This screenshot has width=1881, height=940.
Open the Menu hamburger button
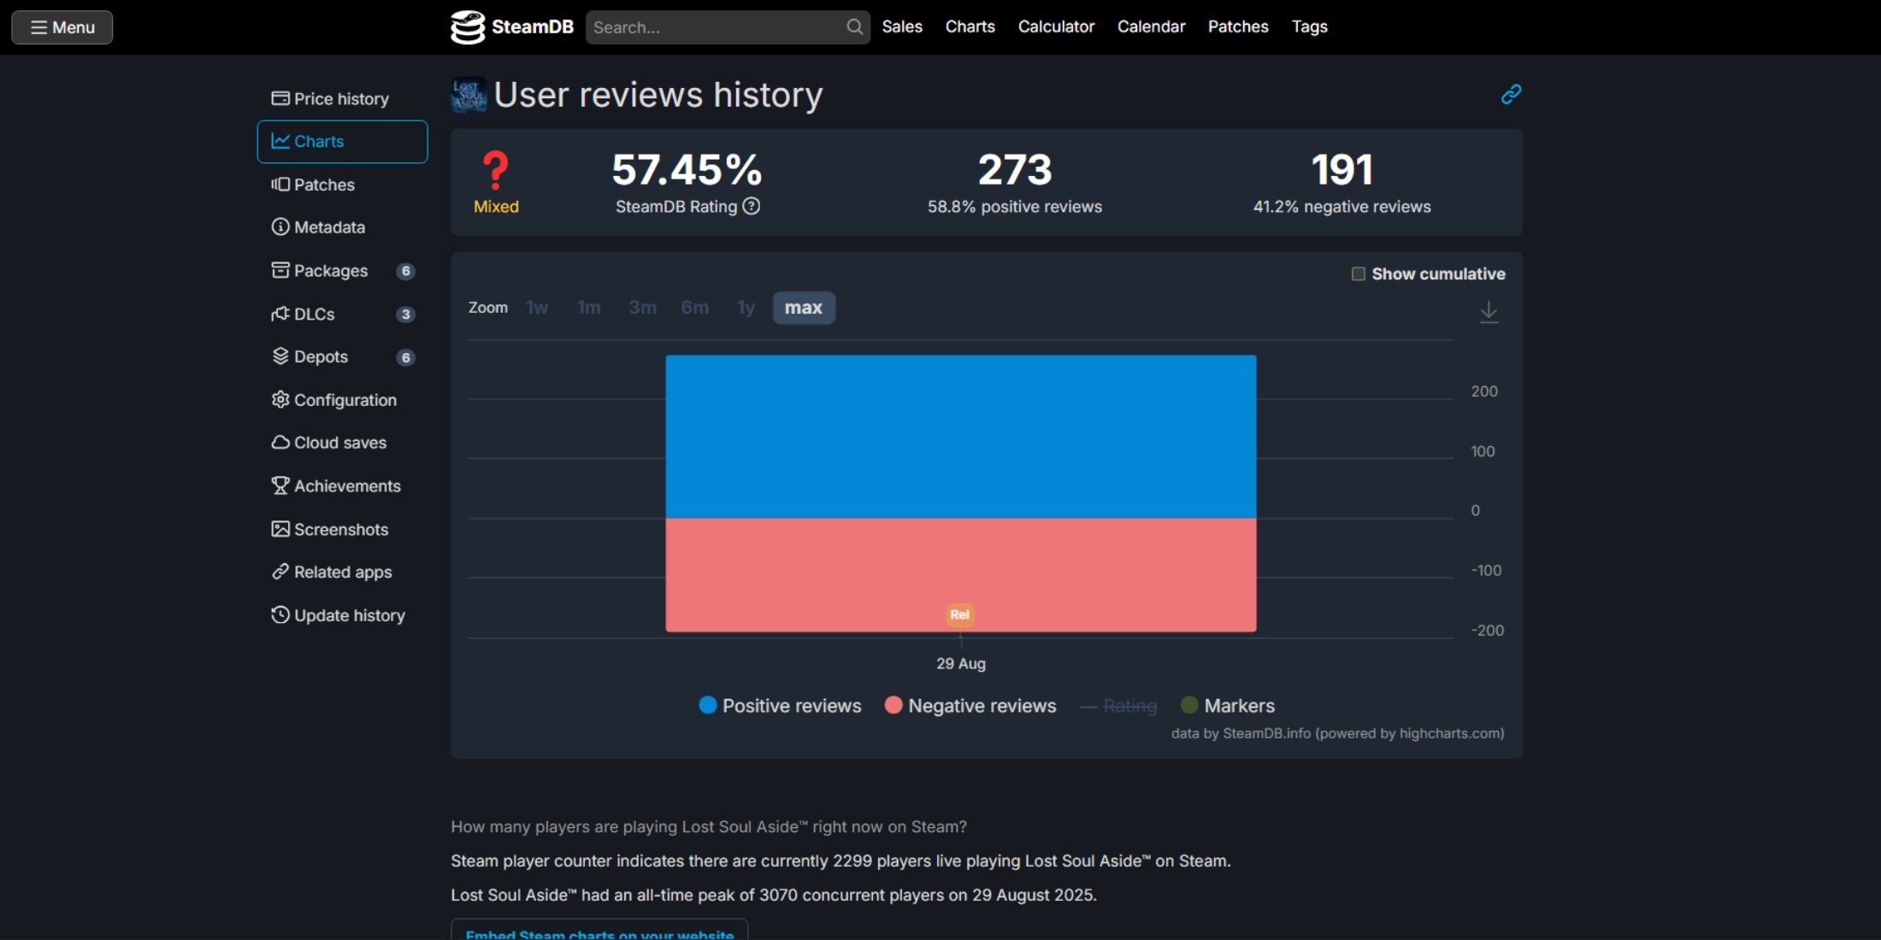click(x=62, y=27)
